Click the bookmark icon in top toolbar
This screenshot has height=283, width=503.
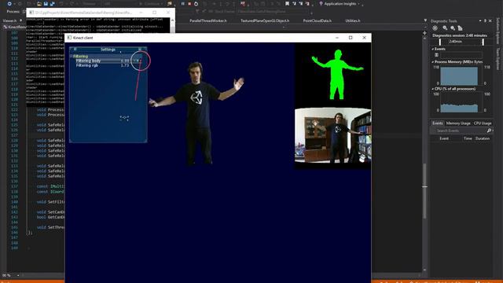287,4
